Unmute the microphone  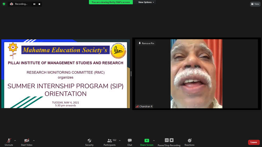click(x=9, y=141)
